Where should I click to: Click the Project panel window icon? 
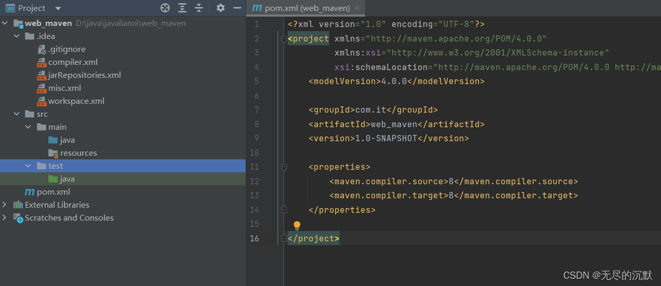pos(10,8)
